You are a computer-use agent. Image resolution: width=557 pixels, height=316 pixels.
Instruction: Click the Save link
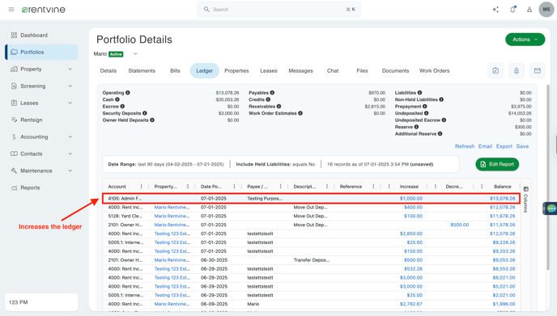coord(522,146)
